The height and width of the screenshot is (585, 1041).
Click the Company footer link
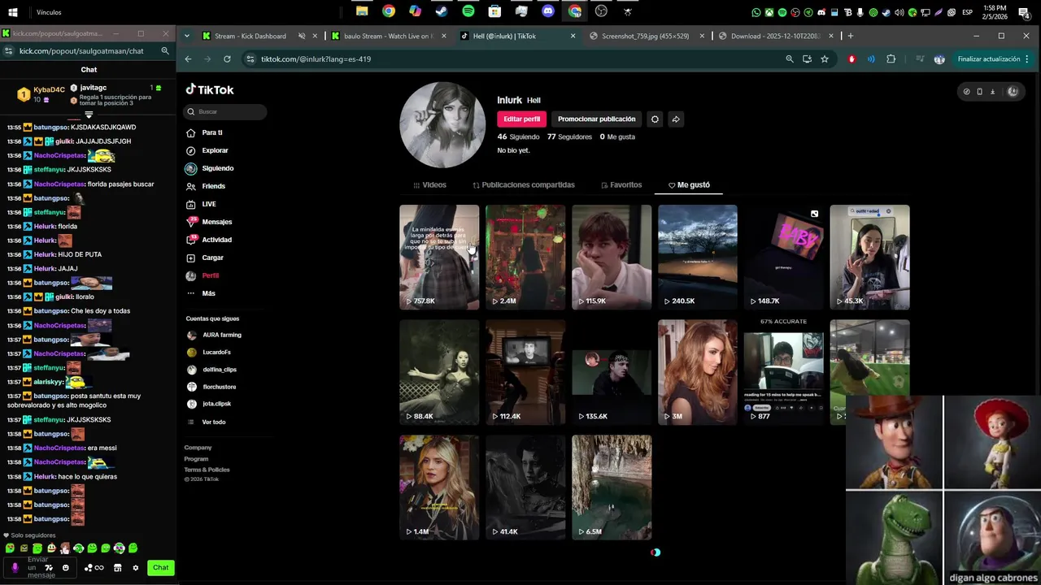198,448
